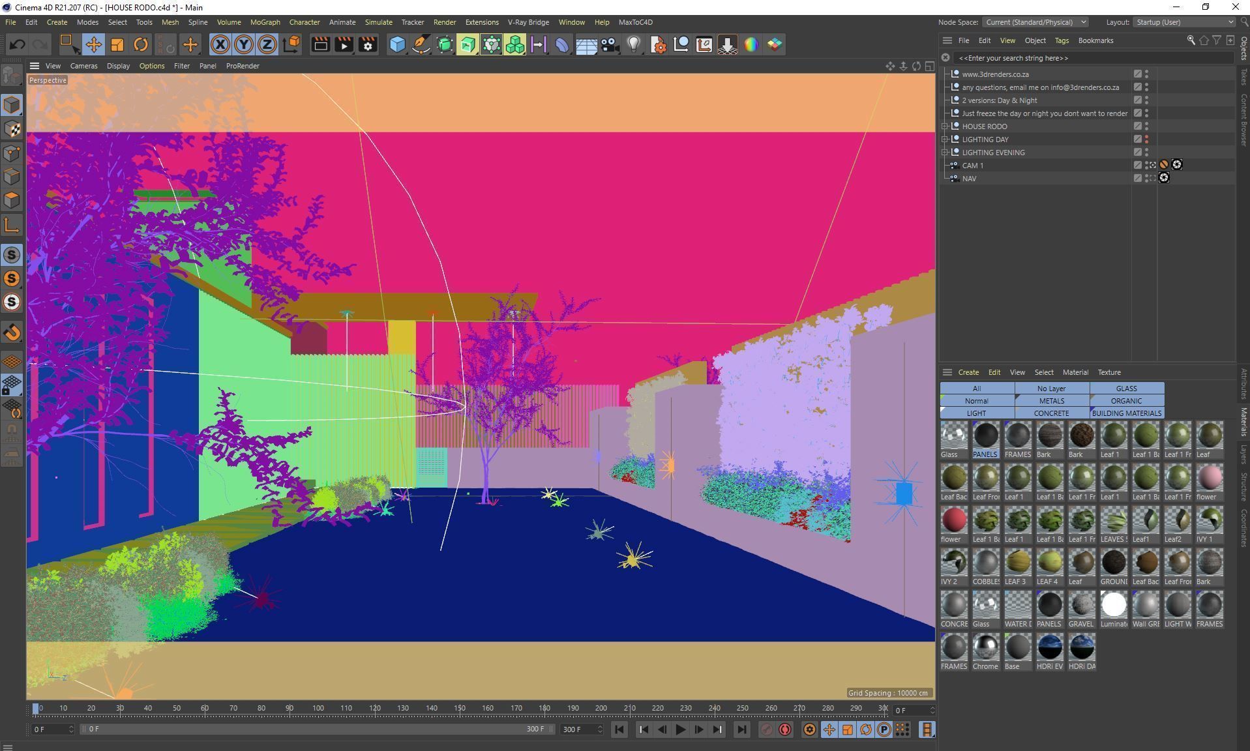This screenshot has width=1250, height=751.
Task: Clear the Object Manager search field
Action: pyautogui.click(x=945, y=58)
